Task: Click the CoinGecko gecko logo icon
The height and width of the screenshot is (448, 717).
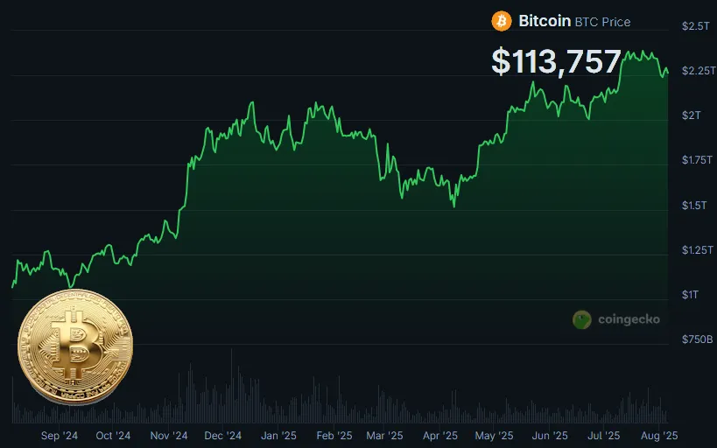Action: (x=581, y=319)
